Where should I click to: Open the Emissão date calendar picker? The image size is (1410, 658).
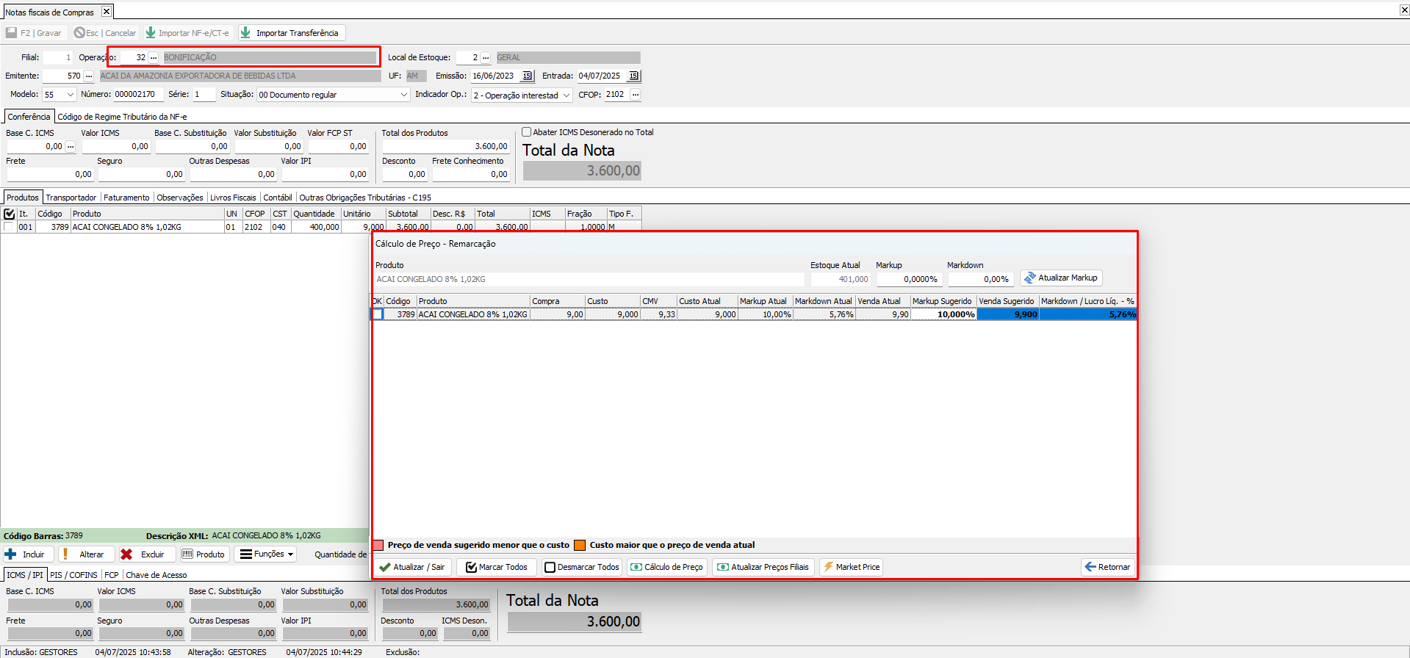tap(527, 76)
